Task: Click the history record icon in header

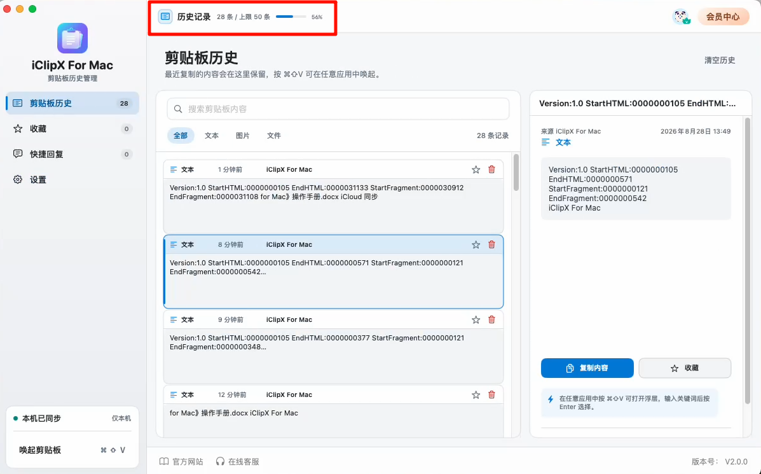Action: tap(165, 17)
